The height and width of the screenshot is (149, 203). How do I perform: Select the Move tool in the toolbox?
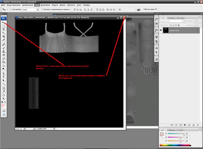[x=4, y=23]
